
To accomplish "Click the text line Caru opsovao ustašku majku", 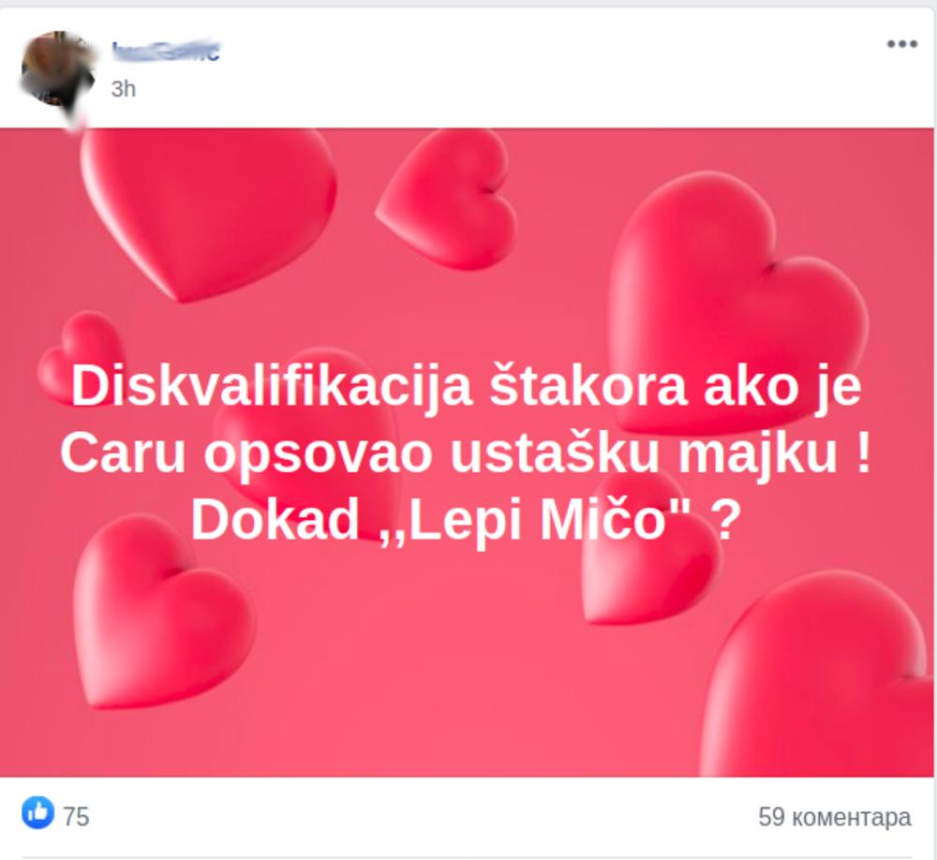I will pos(466,453).
